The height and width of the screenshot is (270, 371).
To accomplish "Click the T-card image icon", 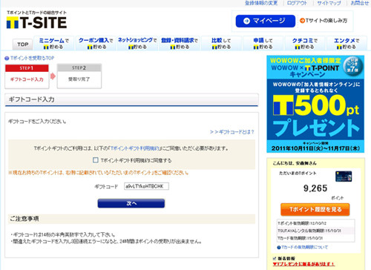I will coord(344,177).
